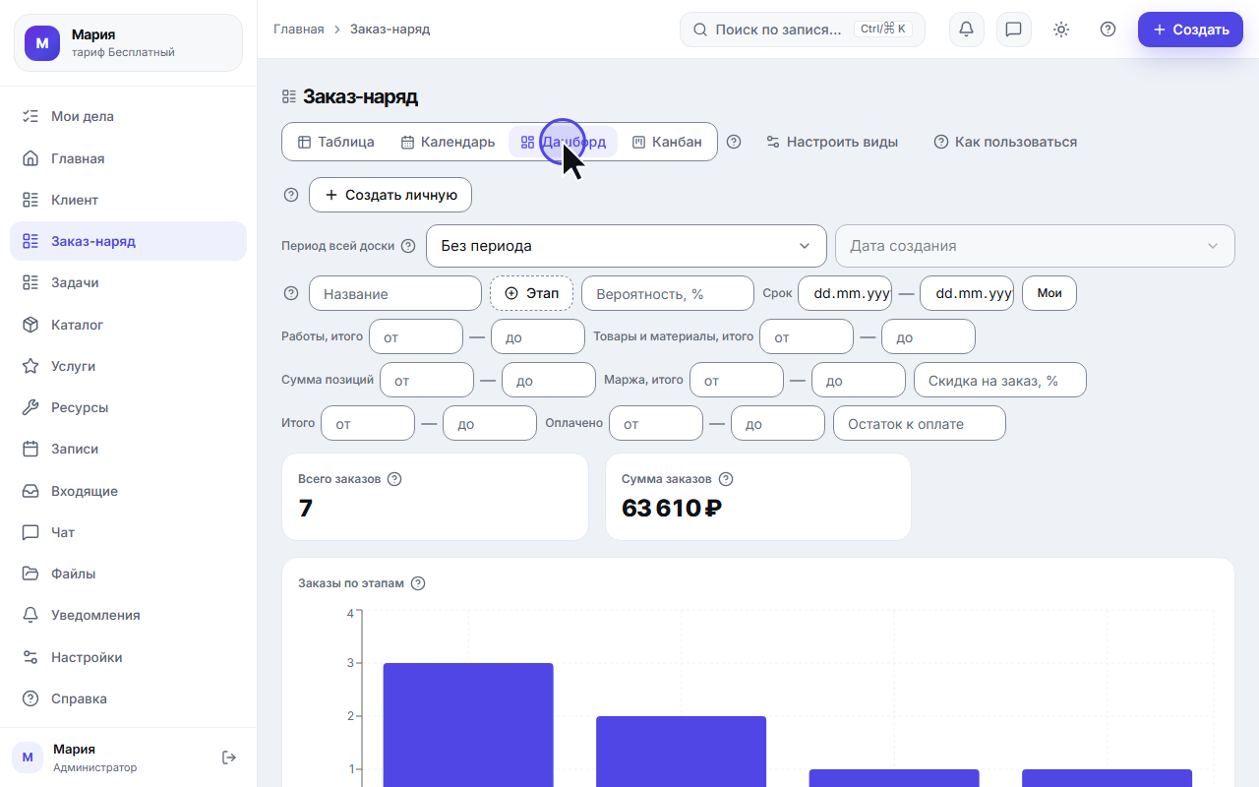Click the chart bar with value 2

(682, 752)
